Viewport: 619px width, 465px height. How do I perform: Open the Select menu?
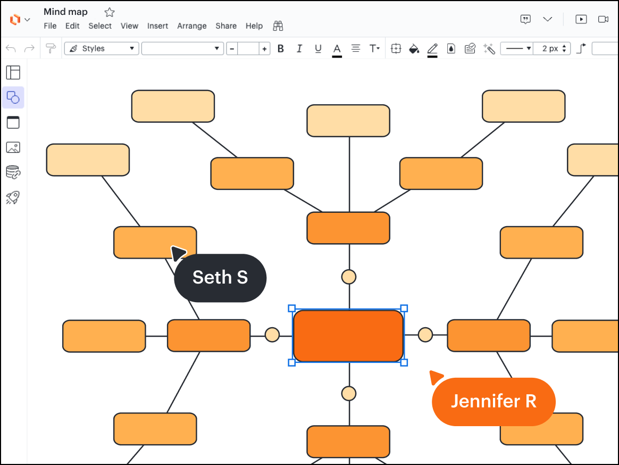point(100,26)
